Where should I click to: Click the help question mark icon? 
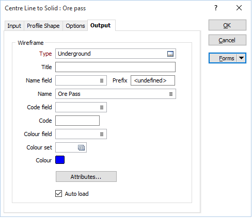tap(216, 8)
